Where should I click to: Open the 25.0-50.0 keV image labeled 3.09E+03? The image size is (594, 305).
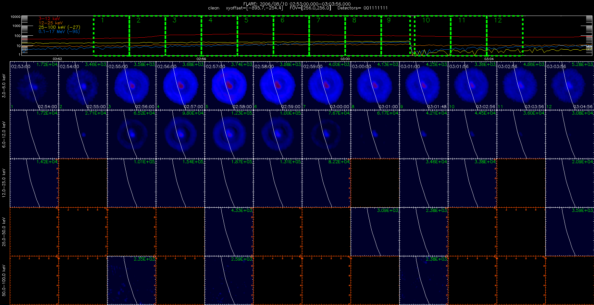(375, 231)
